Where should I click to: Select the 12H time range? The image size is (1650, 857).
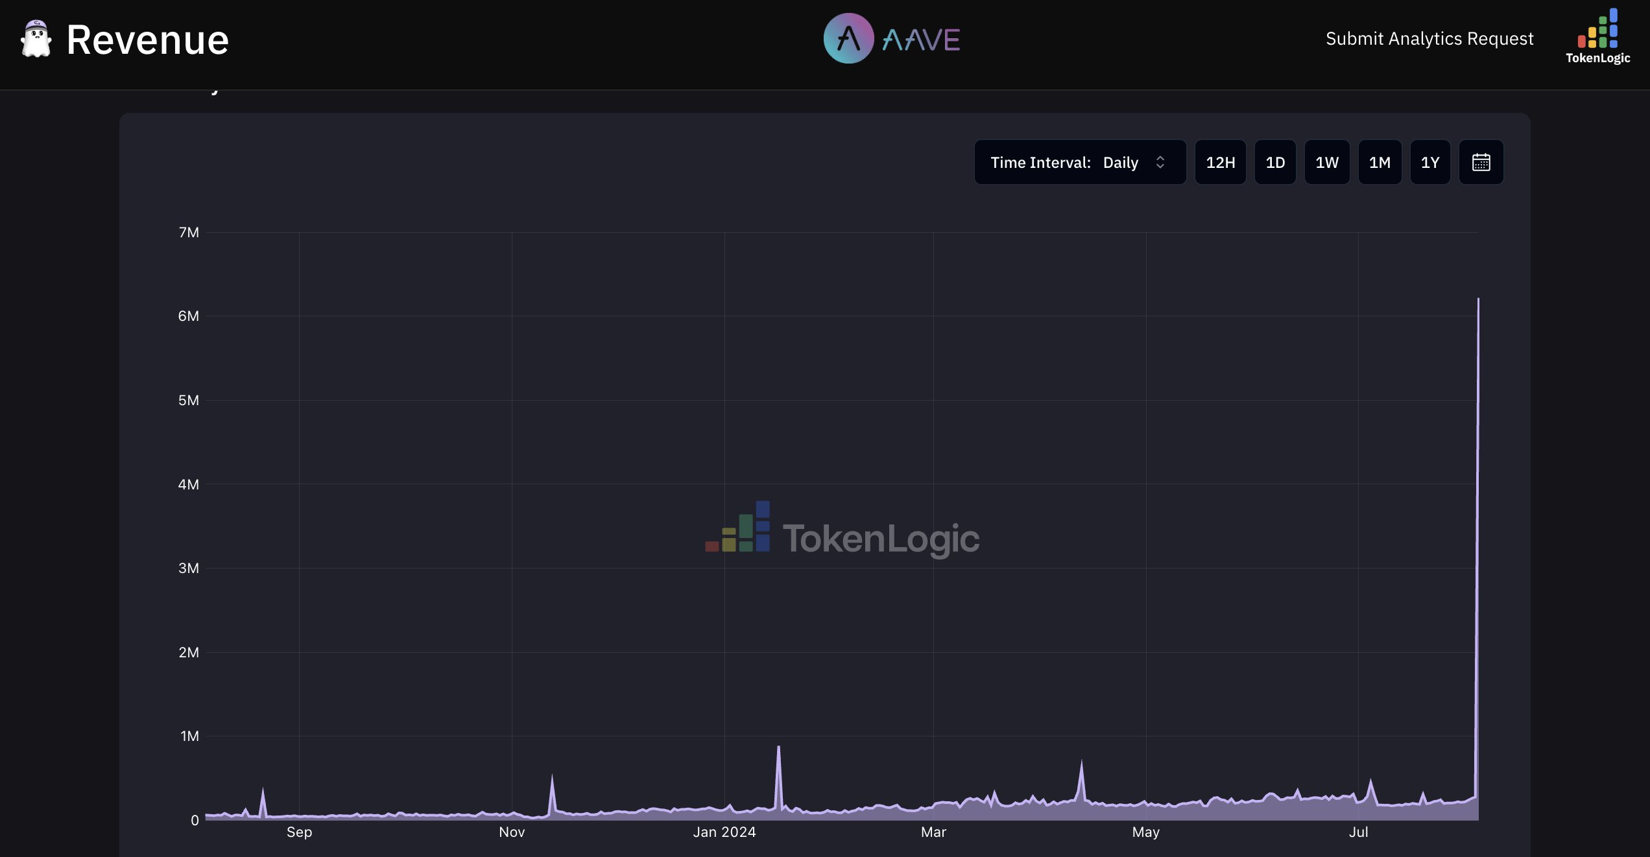coord(1220,162)
